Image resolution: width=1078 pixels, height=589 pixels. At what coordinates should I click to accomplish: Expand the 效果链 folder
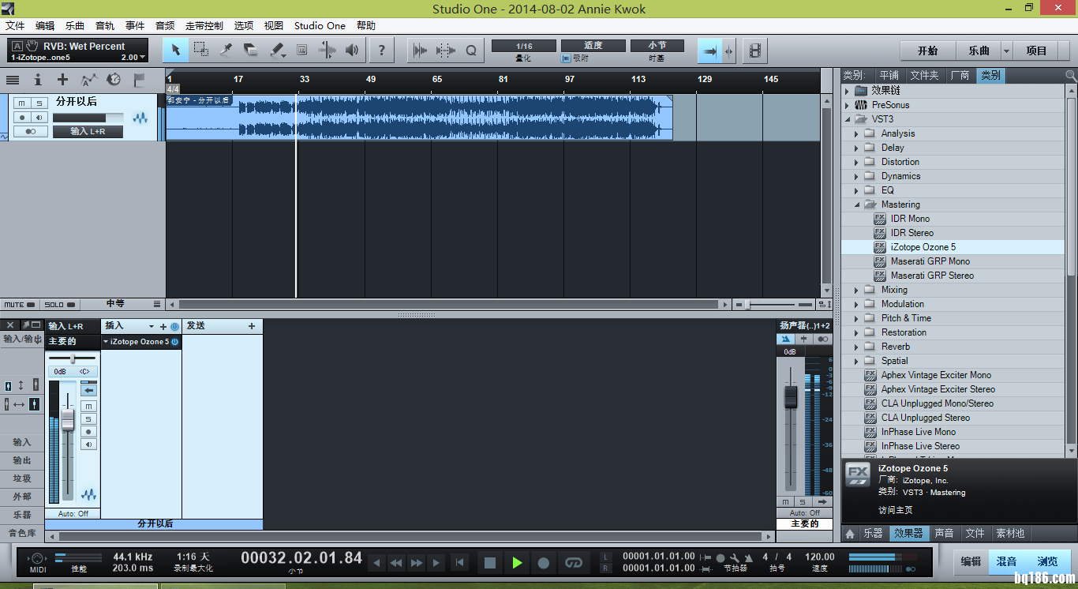tap(848, 91)
